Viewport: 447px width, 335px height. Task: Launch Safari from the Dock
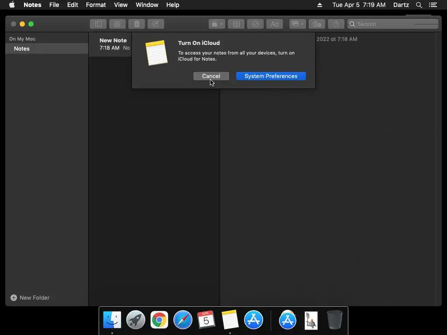point(183,320)
